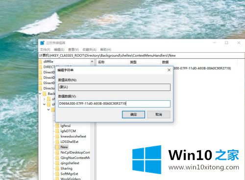This screenshot has width=245, height=180.
Task: Click the SoftMgrExt folder icon
Action: coord(57,174)
